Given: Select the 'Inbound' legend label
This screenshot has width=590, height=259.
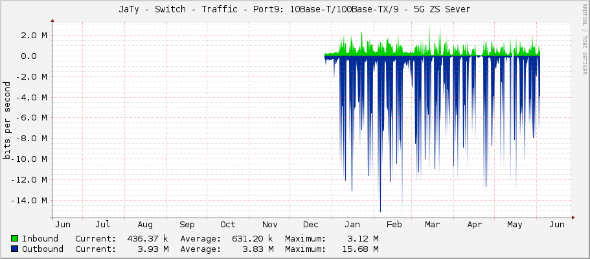Looking at the screenshot, I should coord(40,238).
